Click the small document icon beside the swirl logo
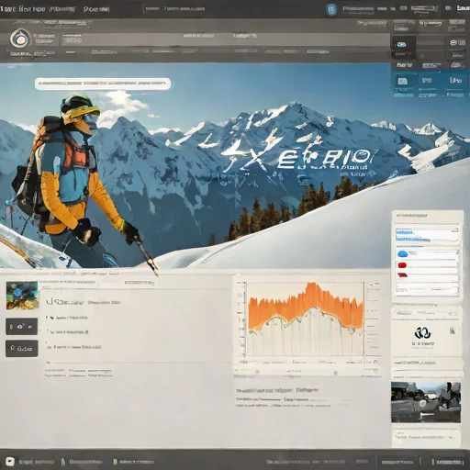The height and width of the screenshot is (470, 470). click(x=453, y=330)
